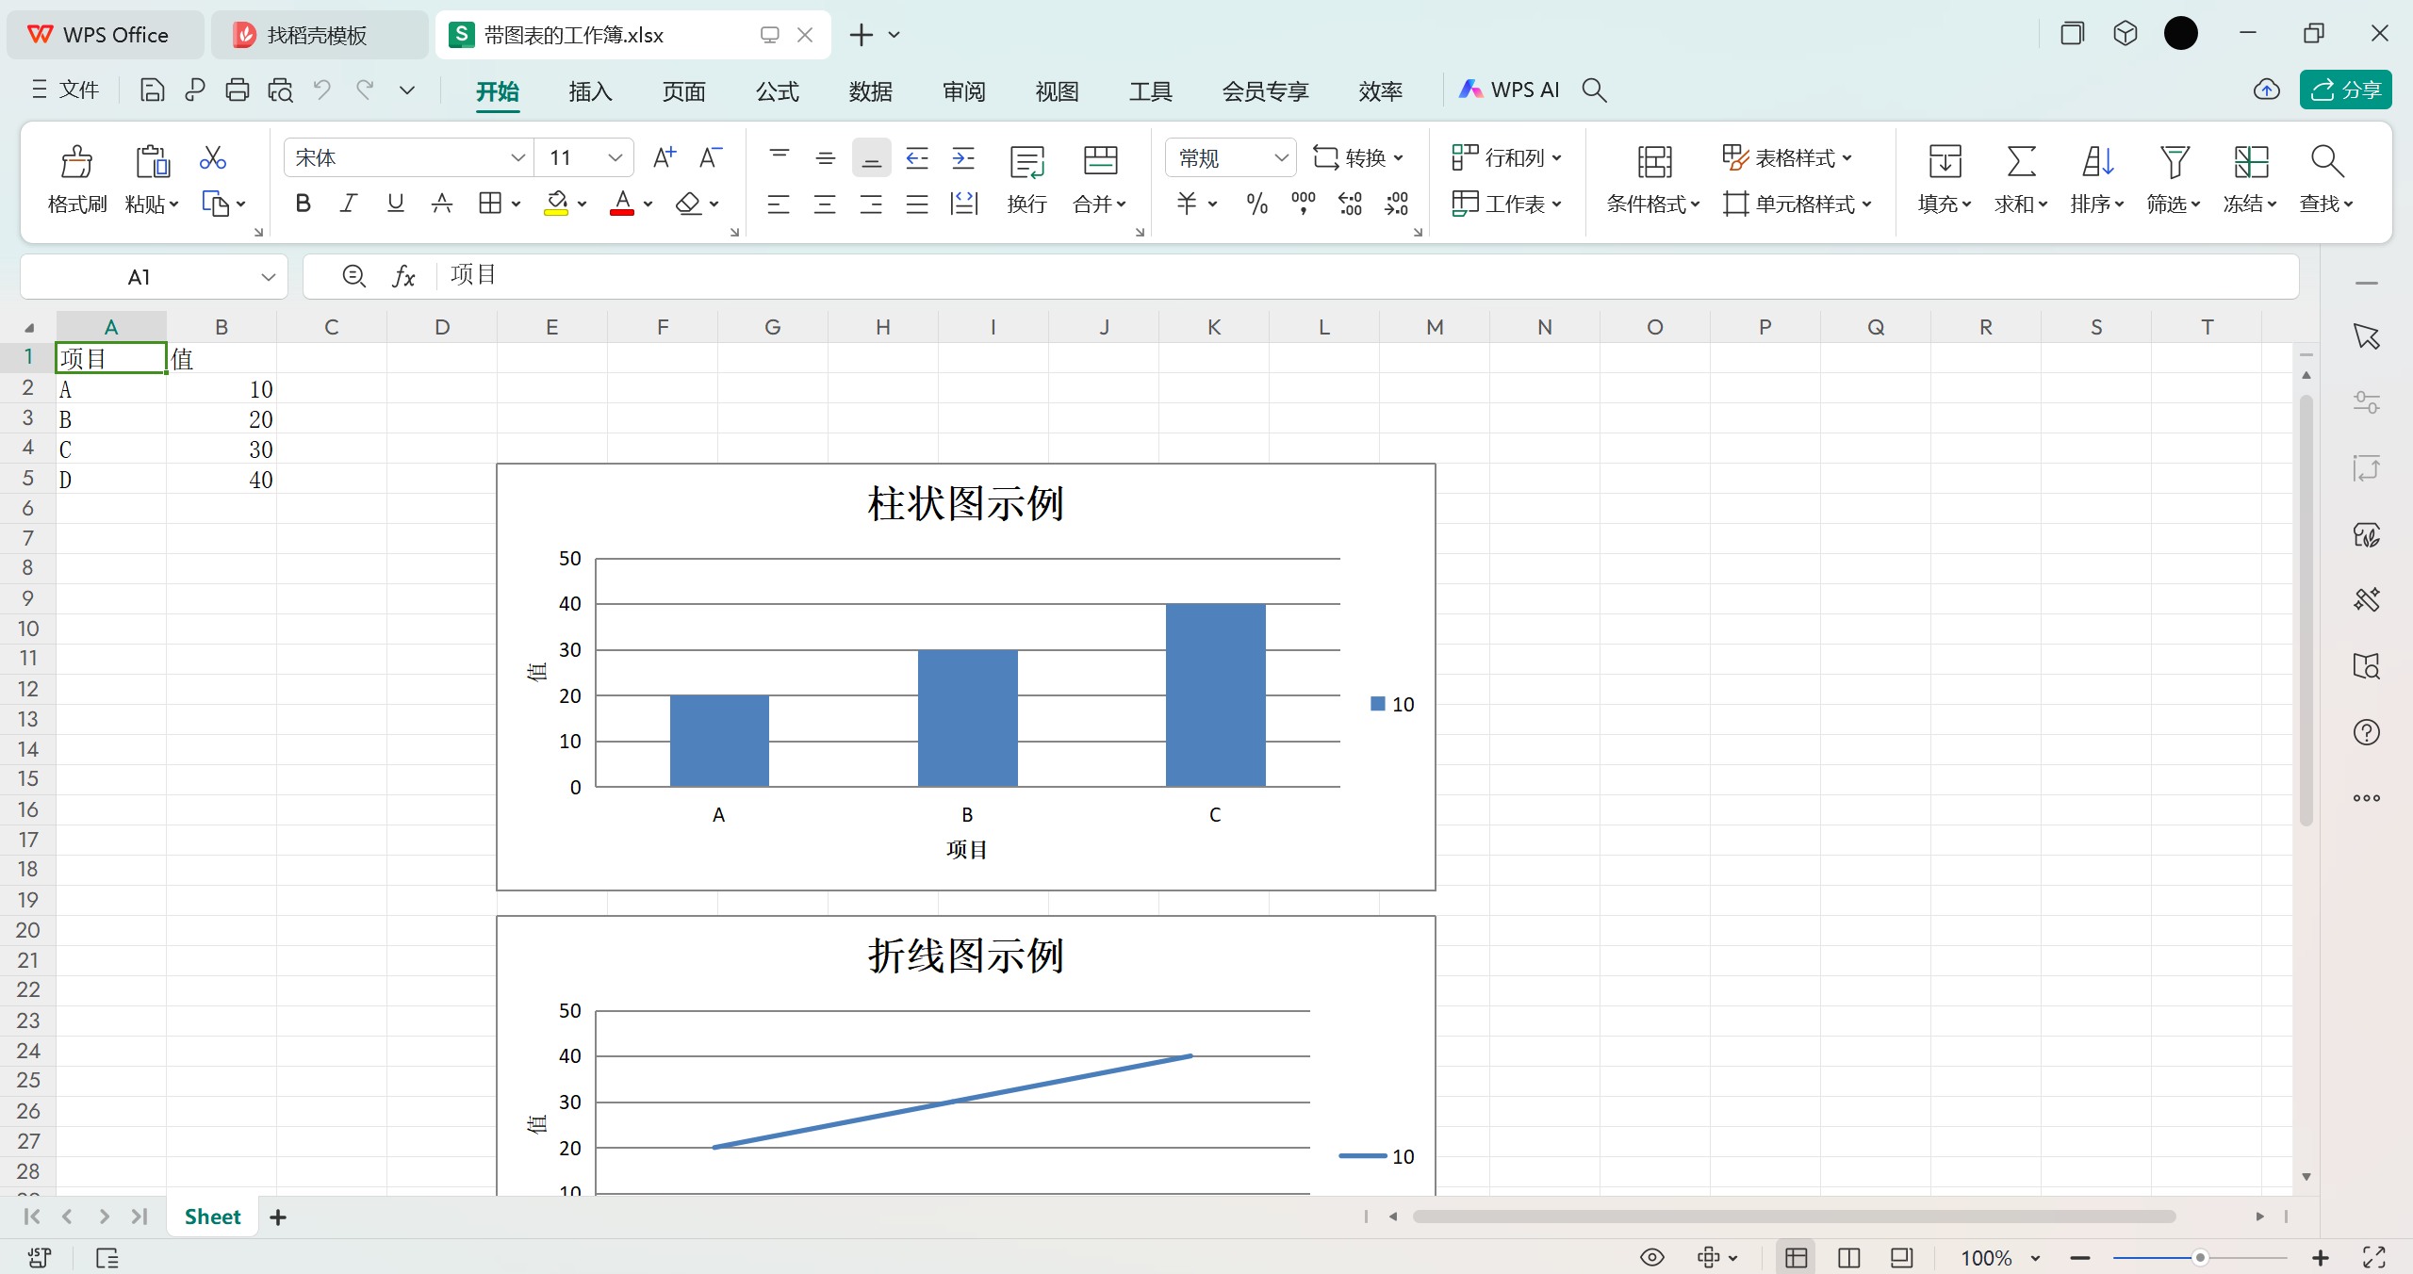The image size is (2413, 1274).
Task: Toggle Strikethrough formatting
Action: tap(441, 204)
